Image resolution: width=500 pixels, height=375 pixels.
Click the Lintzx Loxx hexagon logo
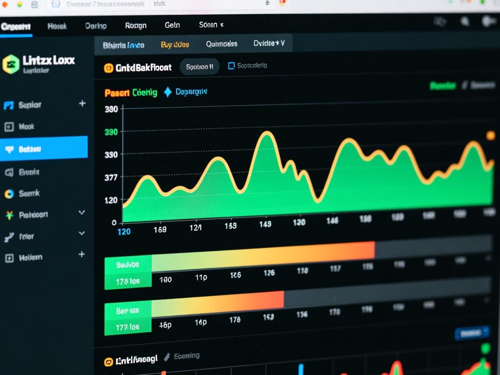(x=11, y=64)
